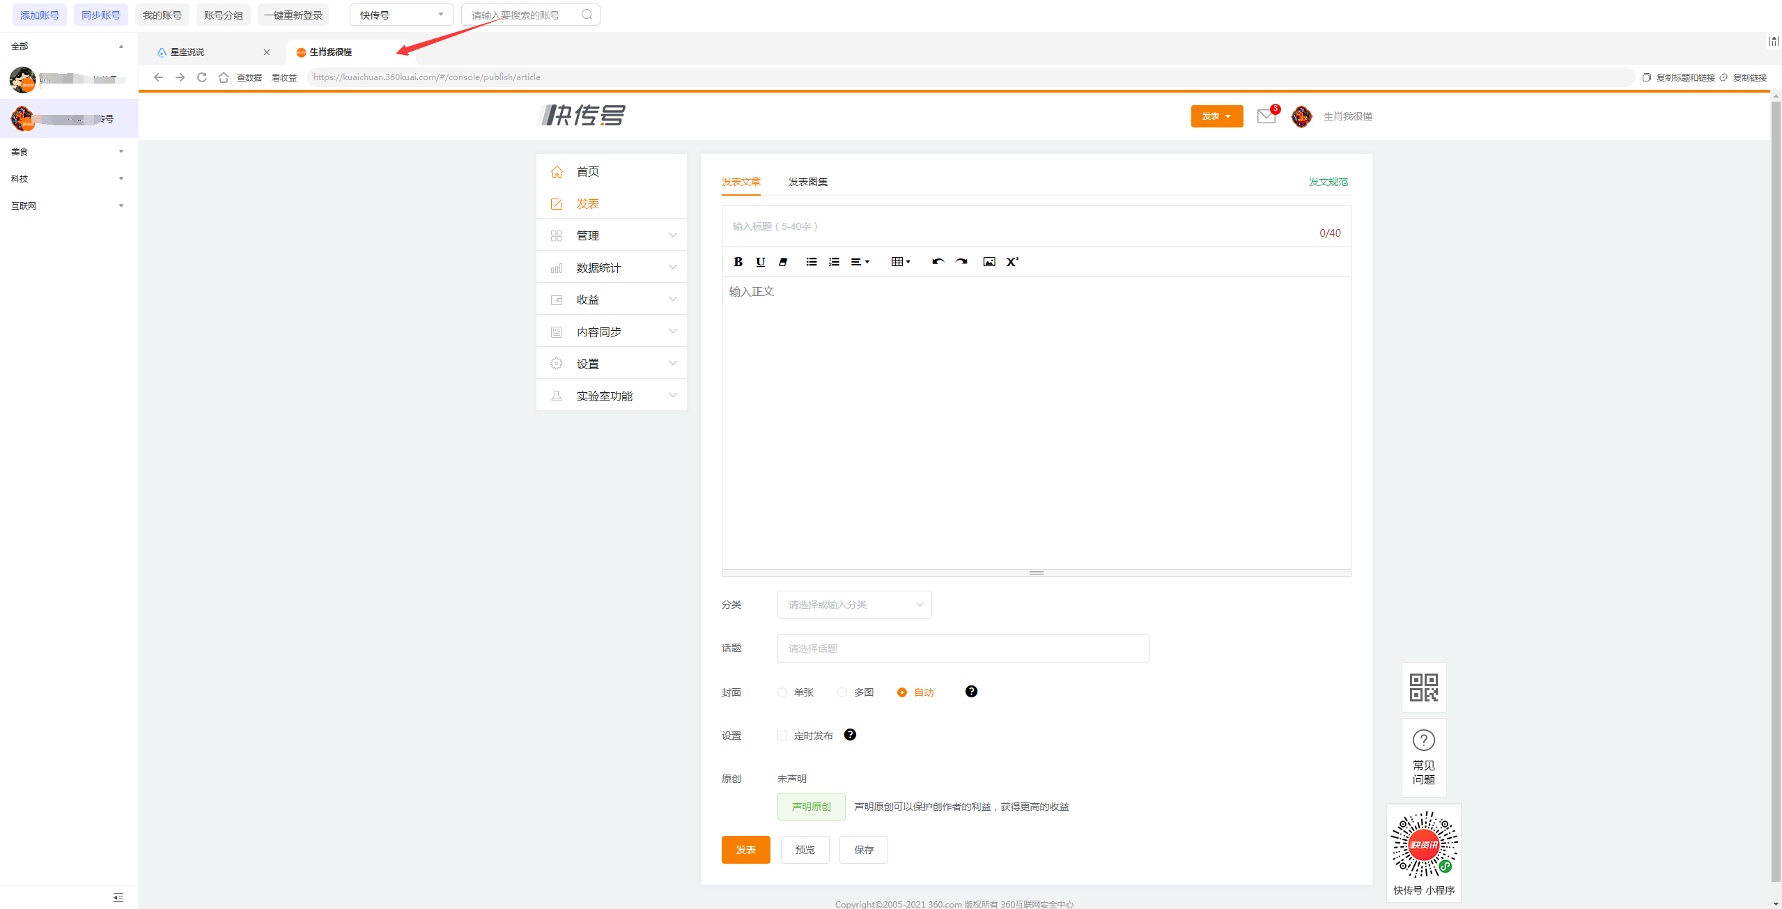Image resolution: width=1782 pixels, height=909 pixels.
Task: Open the 分类 category dropdown
Action: [x=854, y=605]
